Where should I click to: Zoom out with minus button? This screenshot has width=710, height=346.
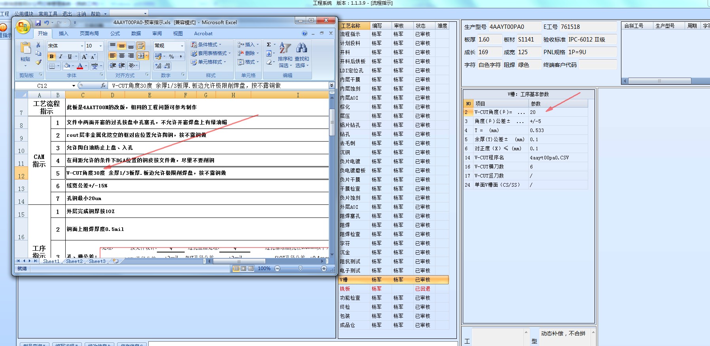pos(277,268)
